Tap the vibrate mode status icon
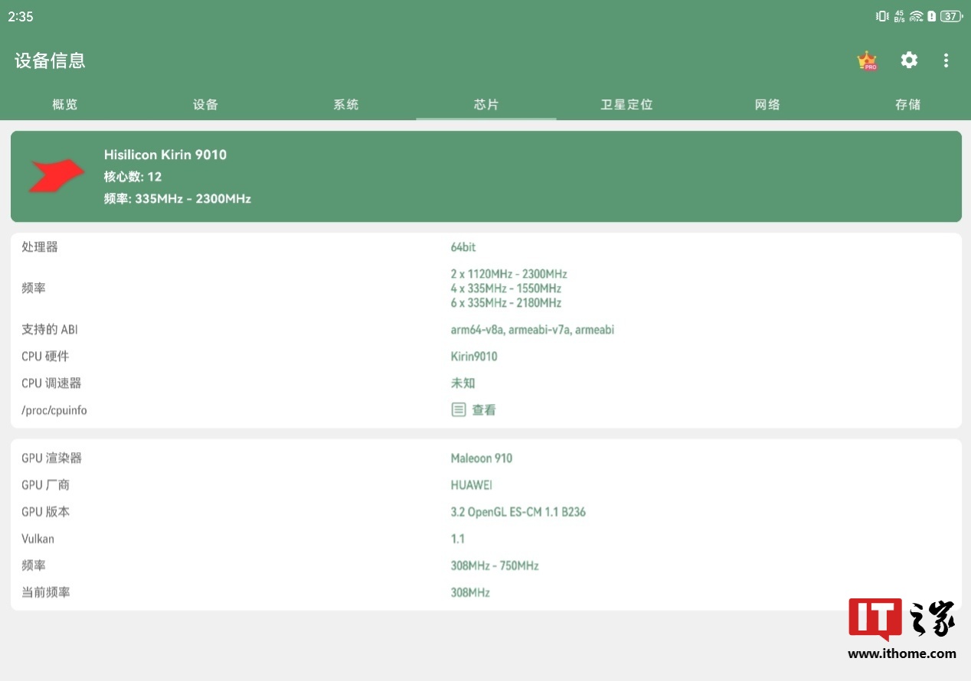The height and width of the screenshot is (681, 971). (x=882, y=16)
